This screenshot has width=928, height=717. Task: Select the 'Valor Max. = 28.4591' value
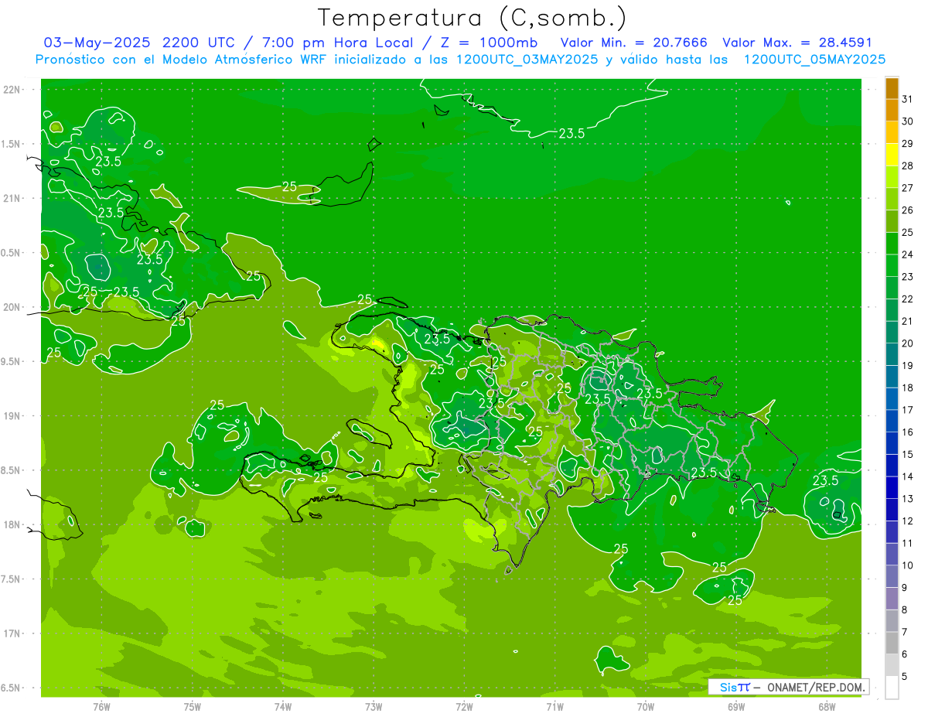(x=797, y=43)
